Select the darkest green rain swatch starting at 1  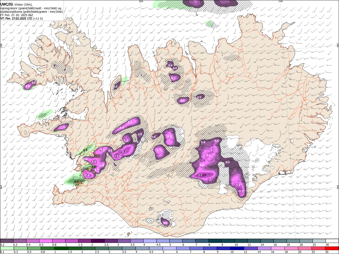pyautogui.click(x=61, y=248)
